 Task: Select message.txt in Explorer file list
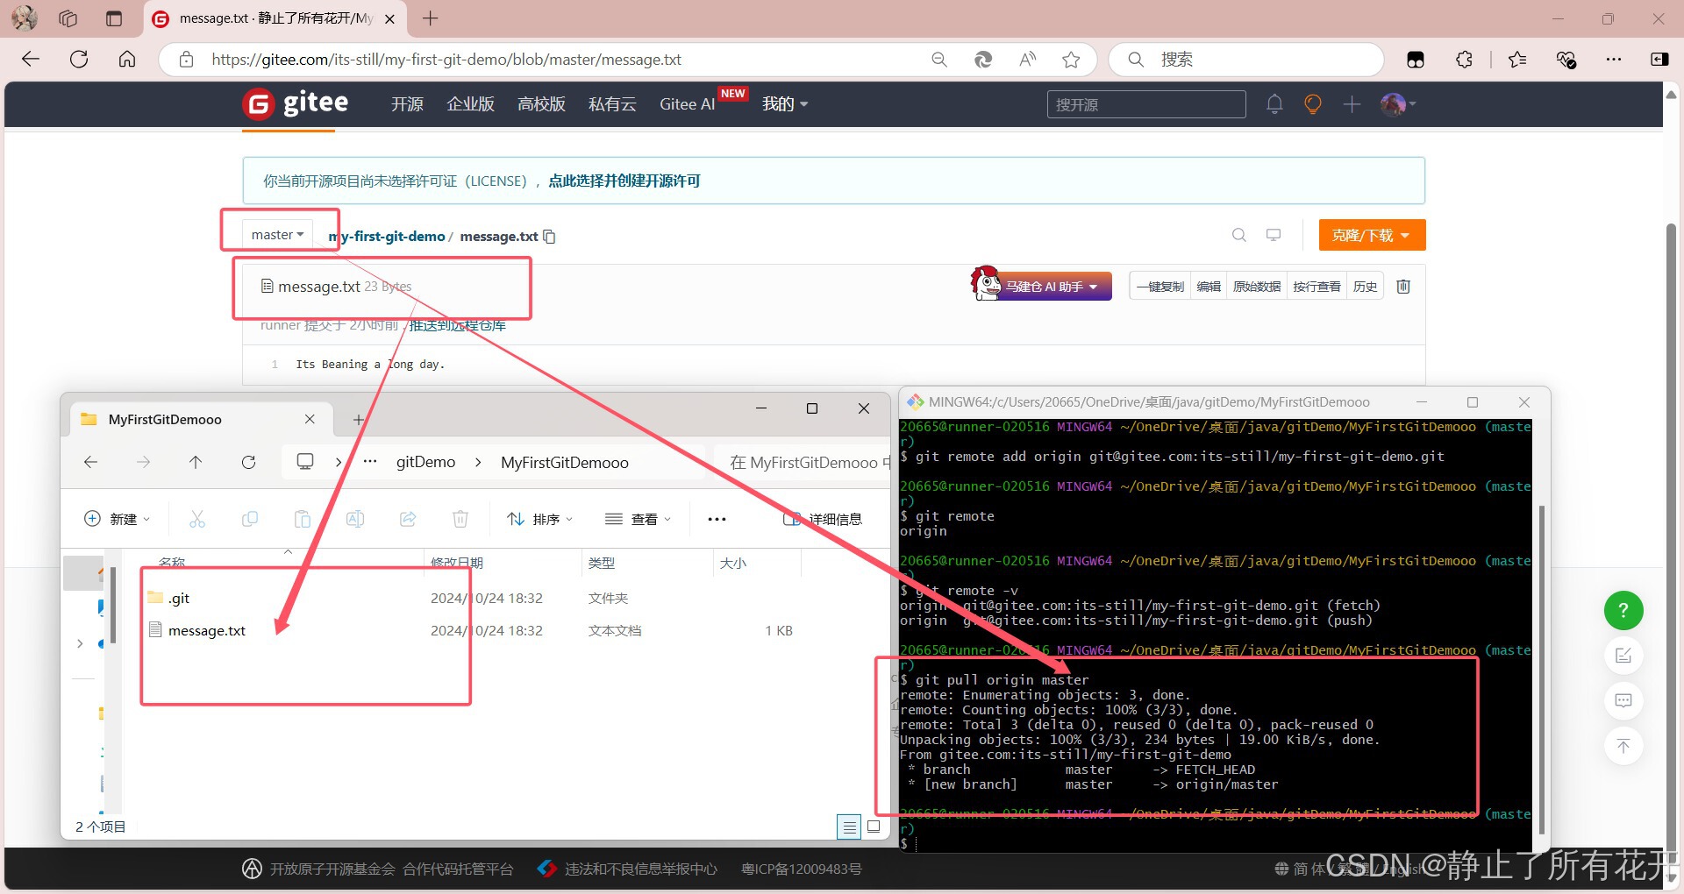(x=207, y=630)
